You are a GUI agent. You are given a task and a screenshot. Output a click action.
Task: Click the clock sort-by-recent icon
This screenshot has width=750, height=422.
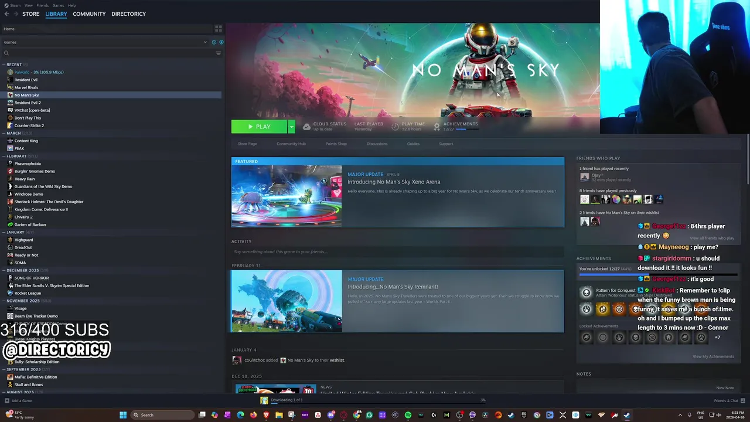coord(214,42)
